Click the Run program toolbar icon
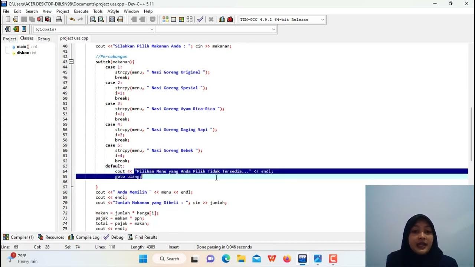This screenshot has width=475, height=267. coord(173,19)
